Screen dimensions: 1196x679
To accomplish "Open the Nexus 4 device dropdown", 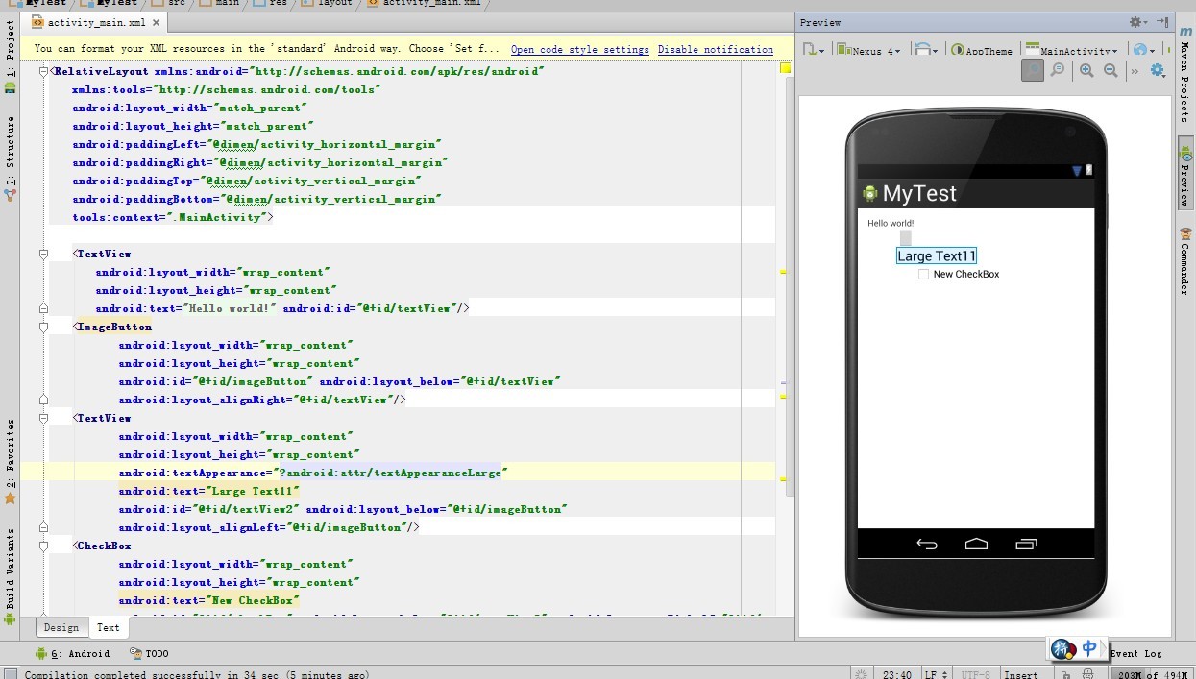I will [869, 50].
